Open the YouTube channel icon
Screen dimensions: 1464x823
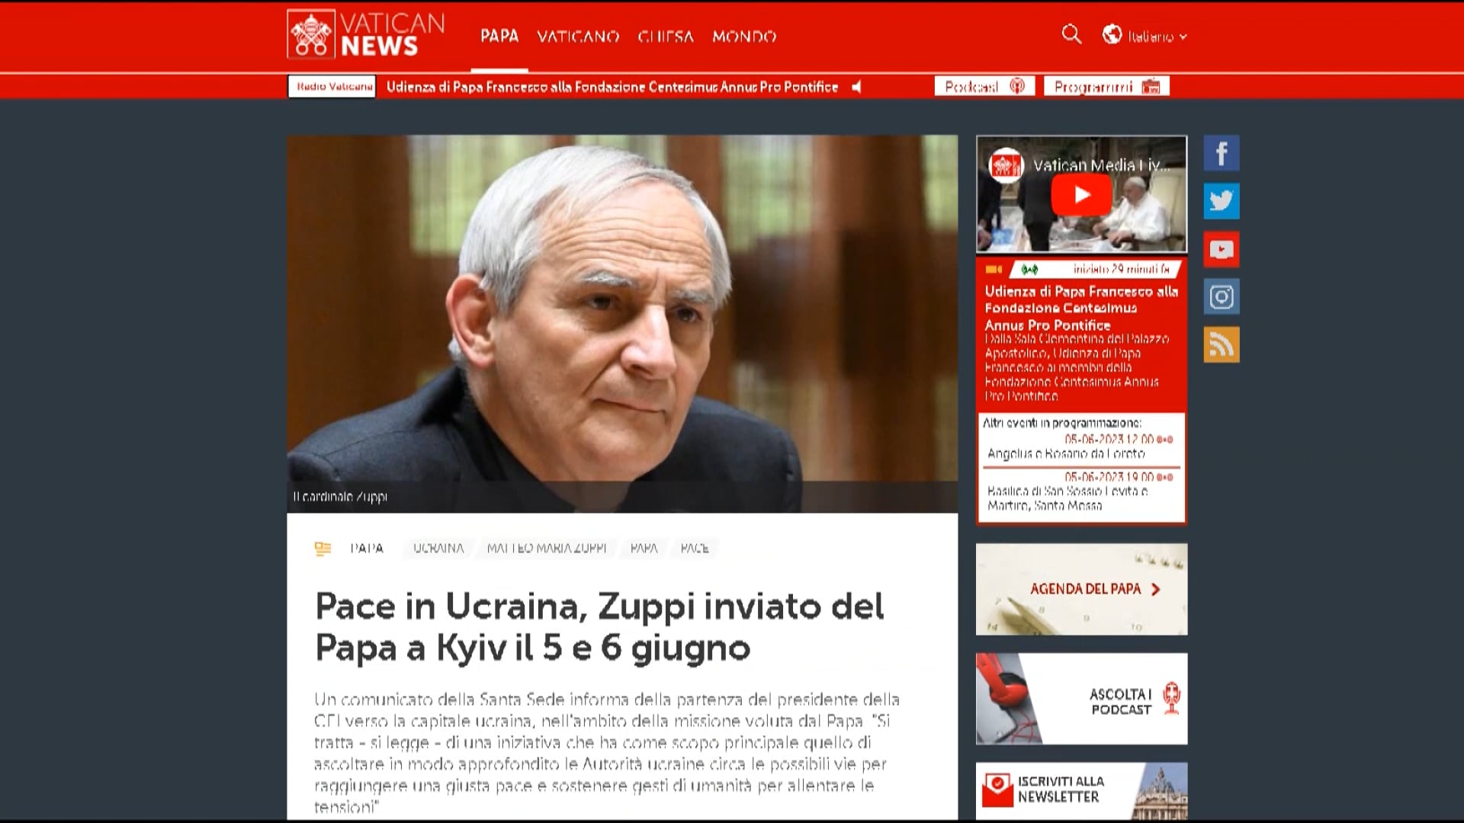[x=1222, y=249]
